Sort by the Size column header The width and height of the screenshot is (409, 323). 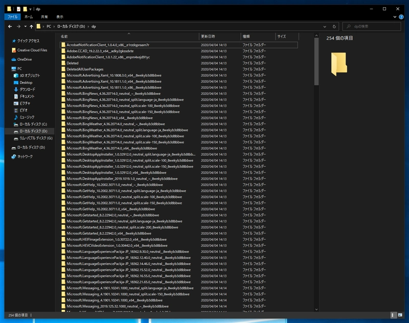click(x=287, y=36)
